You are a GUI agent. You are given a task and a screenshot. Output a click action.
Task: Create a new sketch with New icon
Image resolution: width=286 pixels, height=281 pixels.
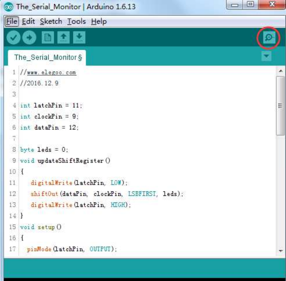click(48, 38)
